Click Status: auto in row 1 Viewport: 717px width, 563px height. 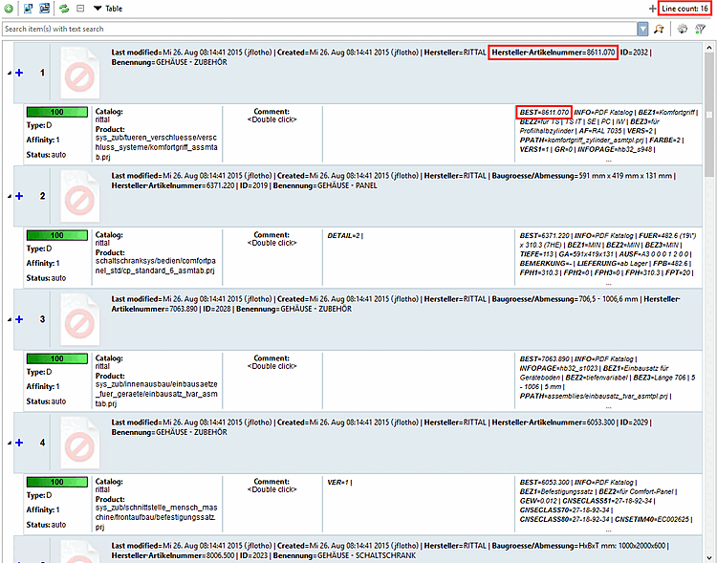(46, 155)
